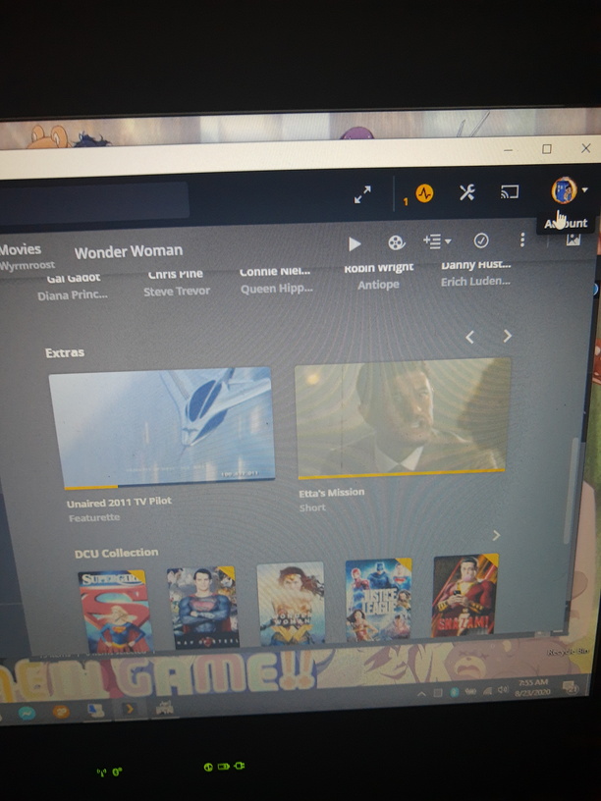This screenshot has height=801, width=601.
Task: Open the more options three-dot menu
Action: [522, 240]
